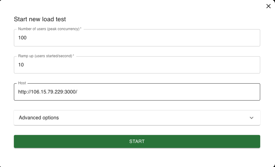
Task: Close the new load test dialog
Action: click(x=268, y=6)
